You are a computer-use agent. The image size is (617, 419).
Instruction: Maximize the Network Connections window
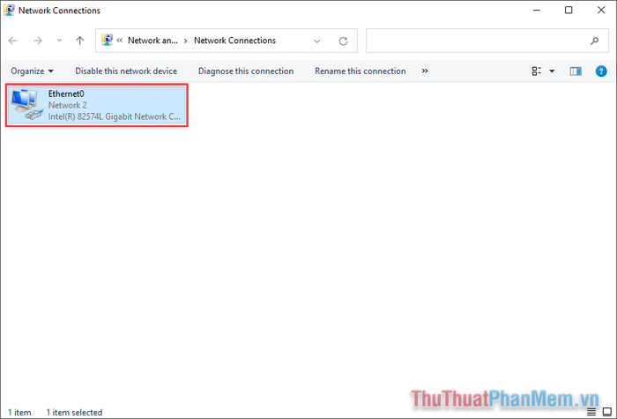[569, 11]
